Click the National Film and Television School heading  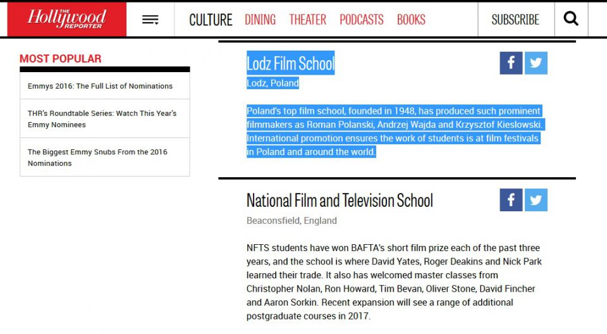[340, 201]
